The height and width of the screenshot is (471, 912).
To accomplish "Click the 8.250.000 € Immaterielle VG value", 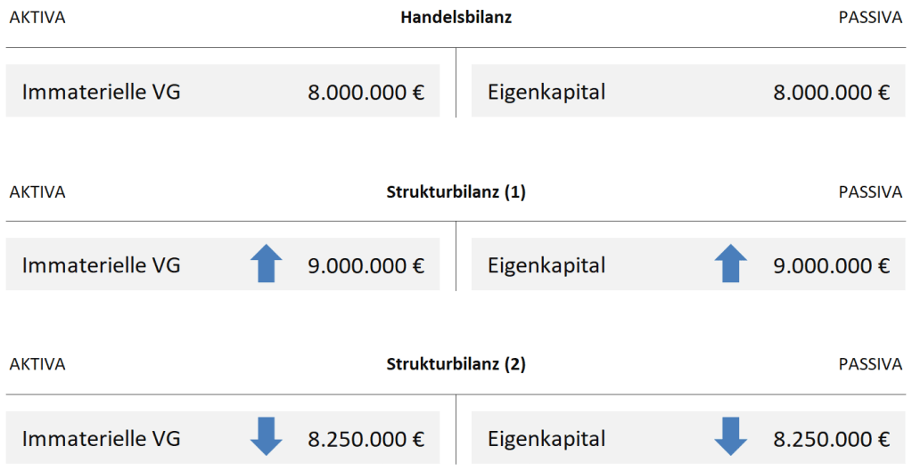I will point(366,438).
